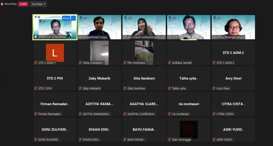Click the muted mic icon beside Anifatul Jannah

click(170, 63)
